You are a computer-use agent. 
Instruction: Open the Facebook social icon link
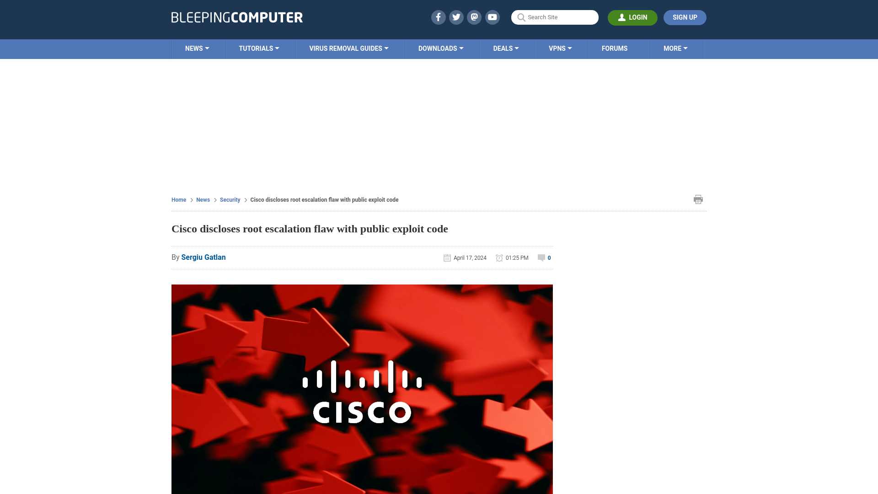[x=438, y=17]
